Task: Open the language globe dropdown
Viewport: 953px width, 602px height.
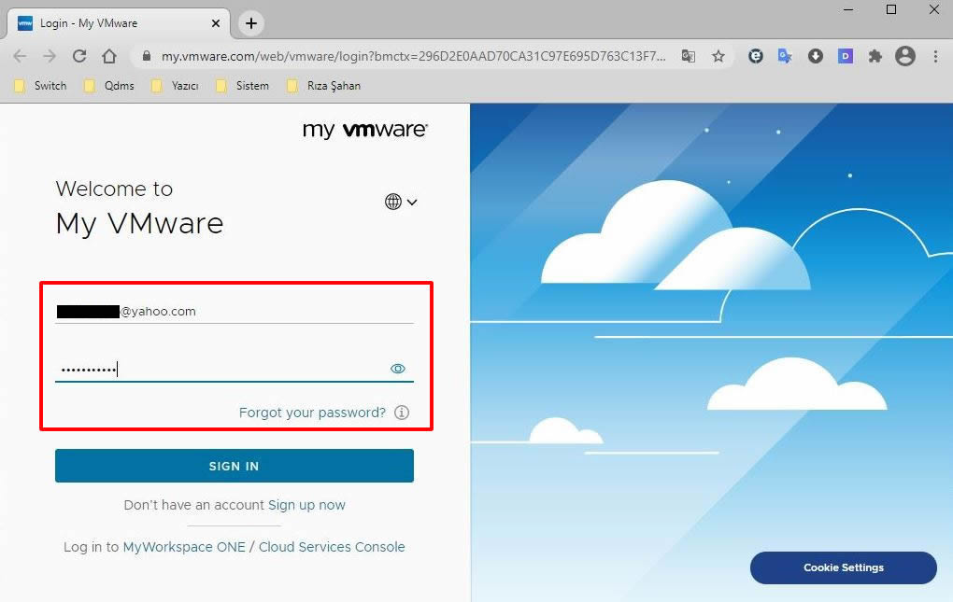Action: (x=401, y=202)
